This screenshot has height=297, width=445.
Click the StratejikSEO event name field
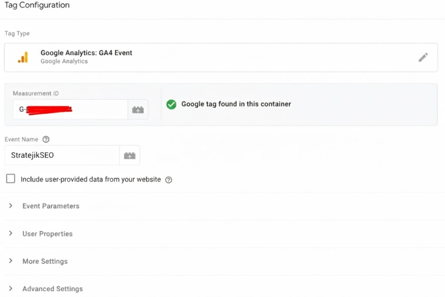tap(61, 155)
